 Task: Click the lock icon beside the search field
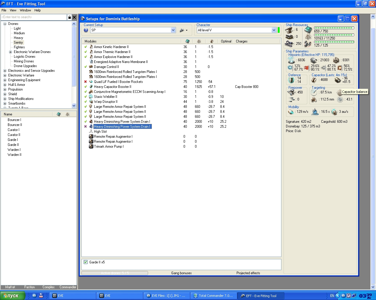point(69,17)
